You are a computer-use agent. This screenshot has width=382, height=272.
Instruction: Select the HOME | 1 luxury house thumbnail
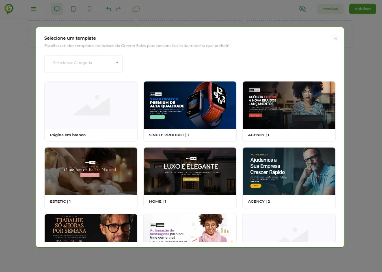click(190, 171)
